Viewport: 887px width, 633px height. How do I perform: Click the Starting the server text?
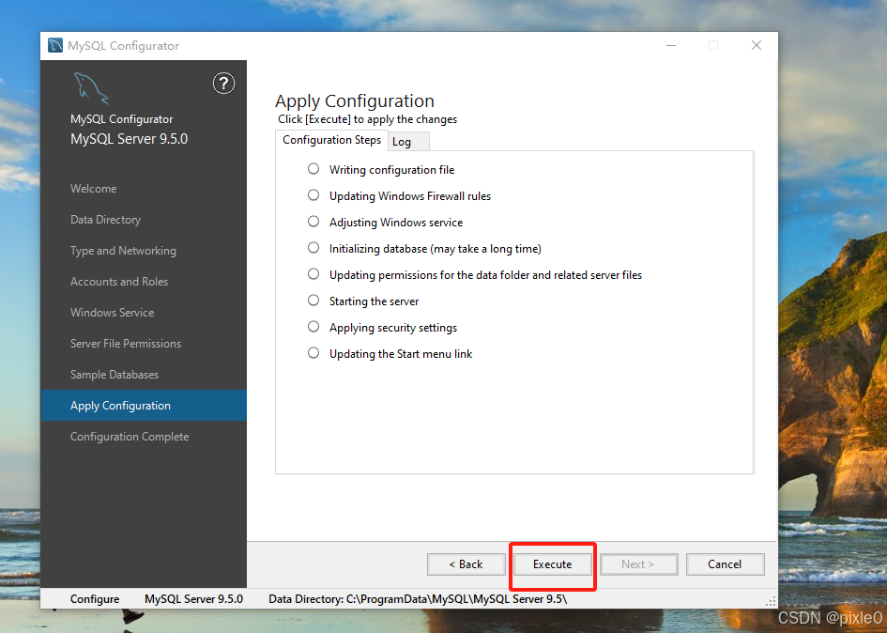pos(374,301)
